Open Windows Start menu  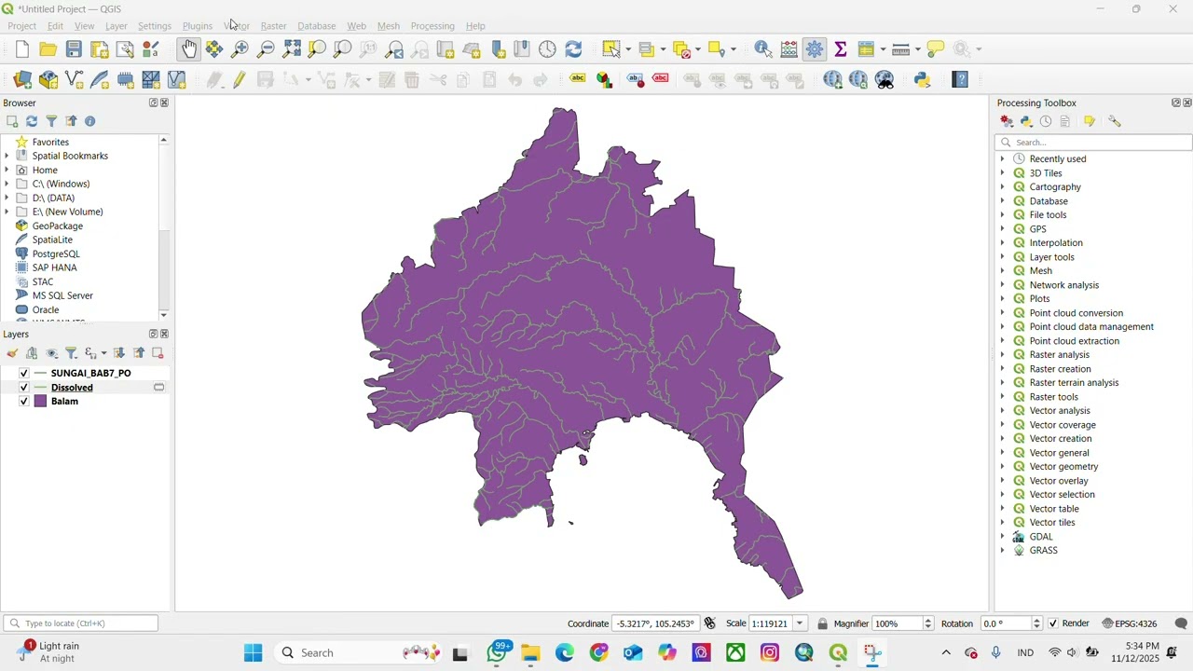click(254, 653)
